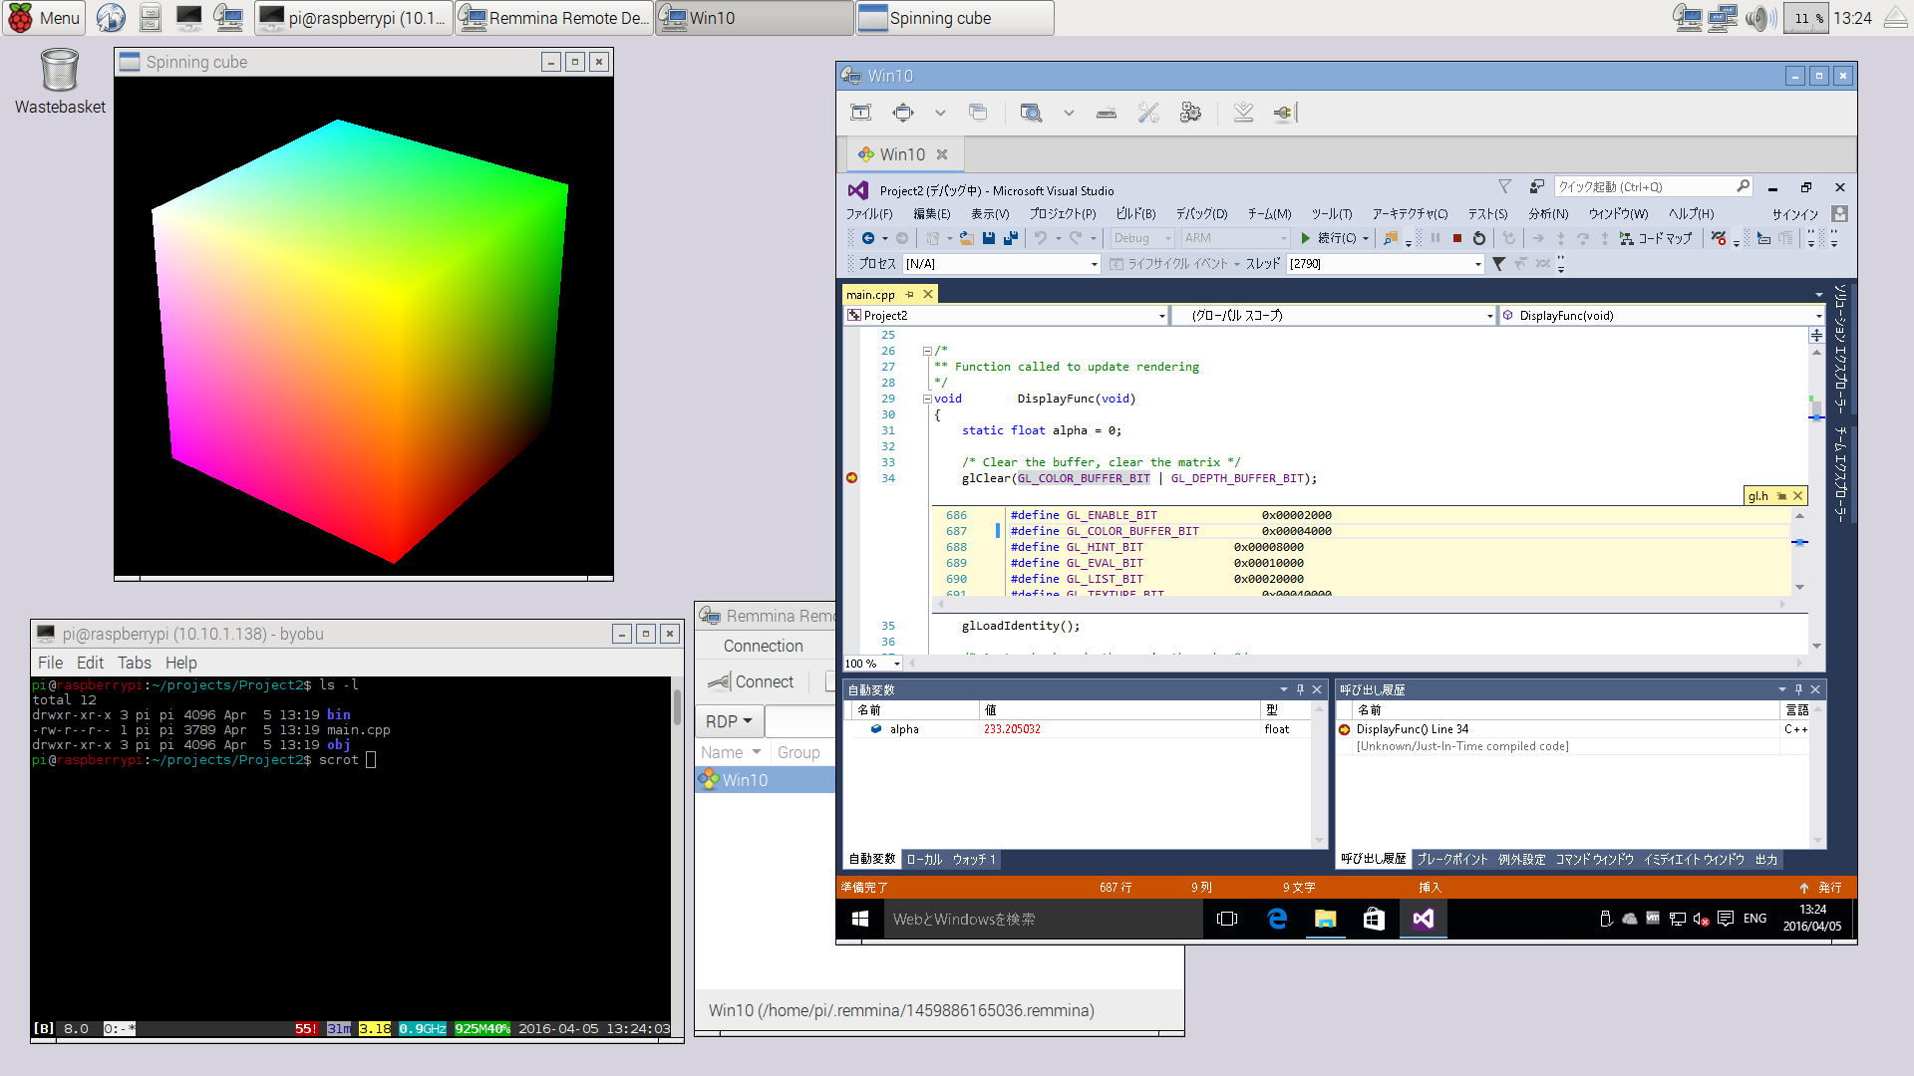This screenshot has width=1914, height=1076.
Task: Click コードマップ code map button
Action: (x=1656, y=238)
